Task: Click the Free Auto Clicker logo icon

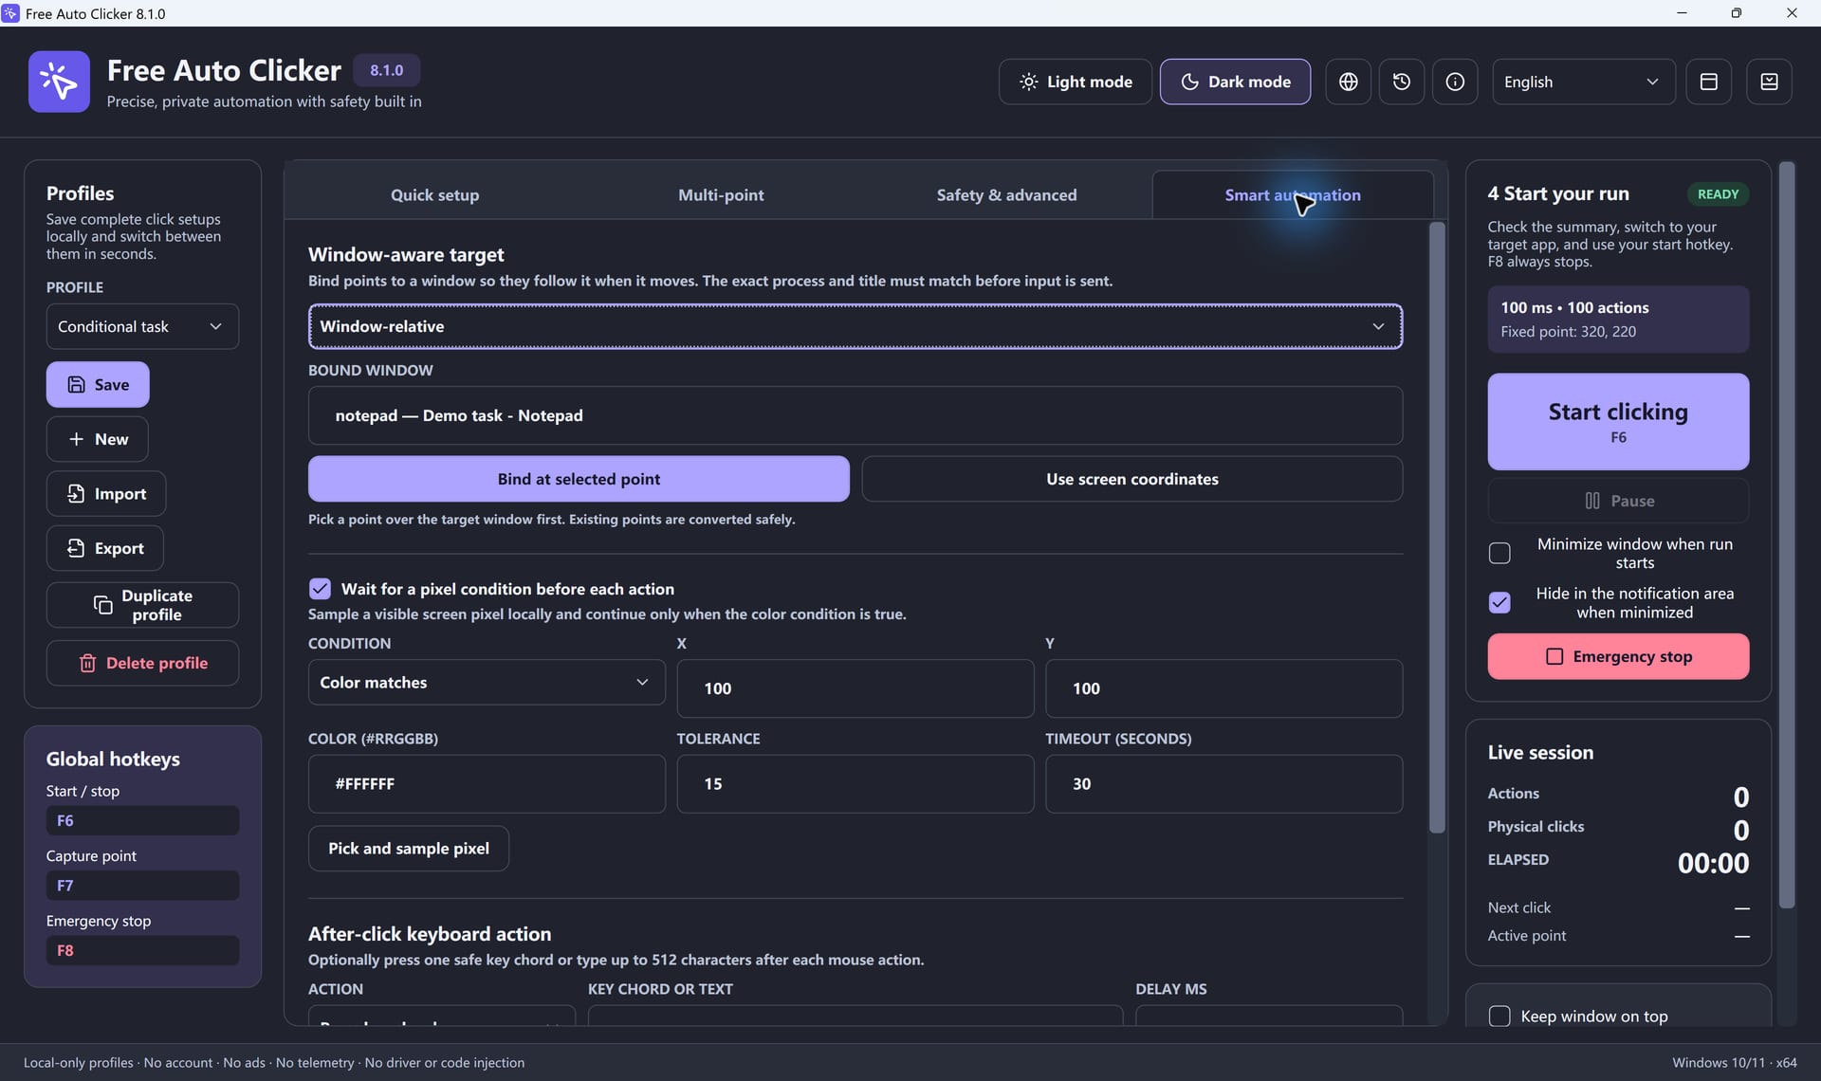Action: pos(59,82)
